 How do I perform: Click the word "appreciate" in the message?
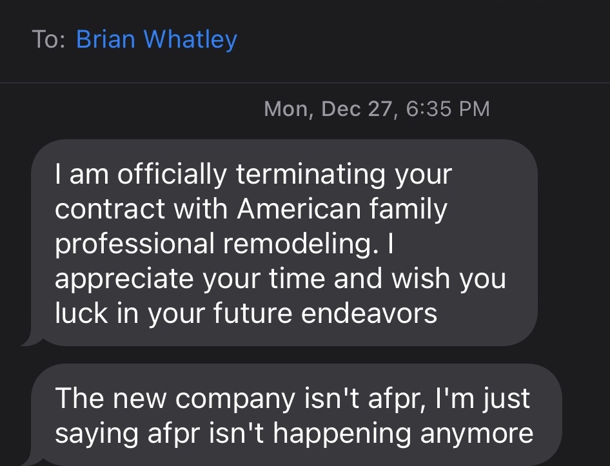pyautogui.click(x=124, y=279)
